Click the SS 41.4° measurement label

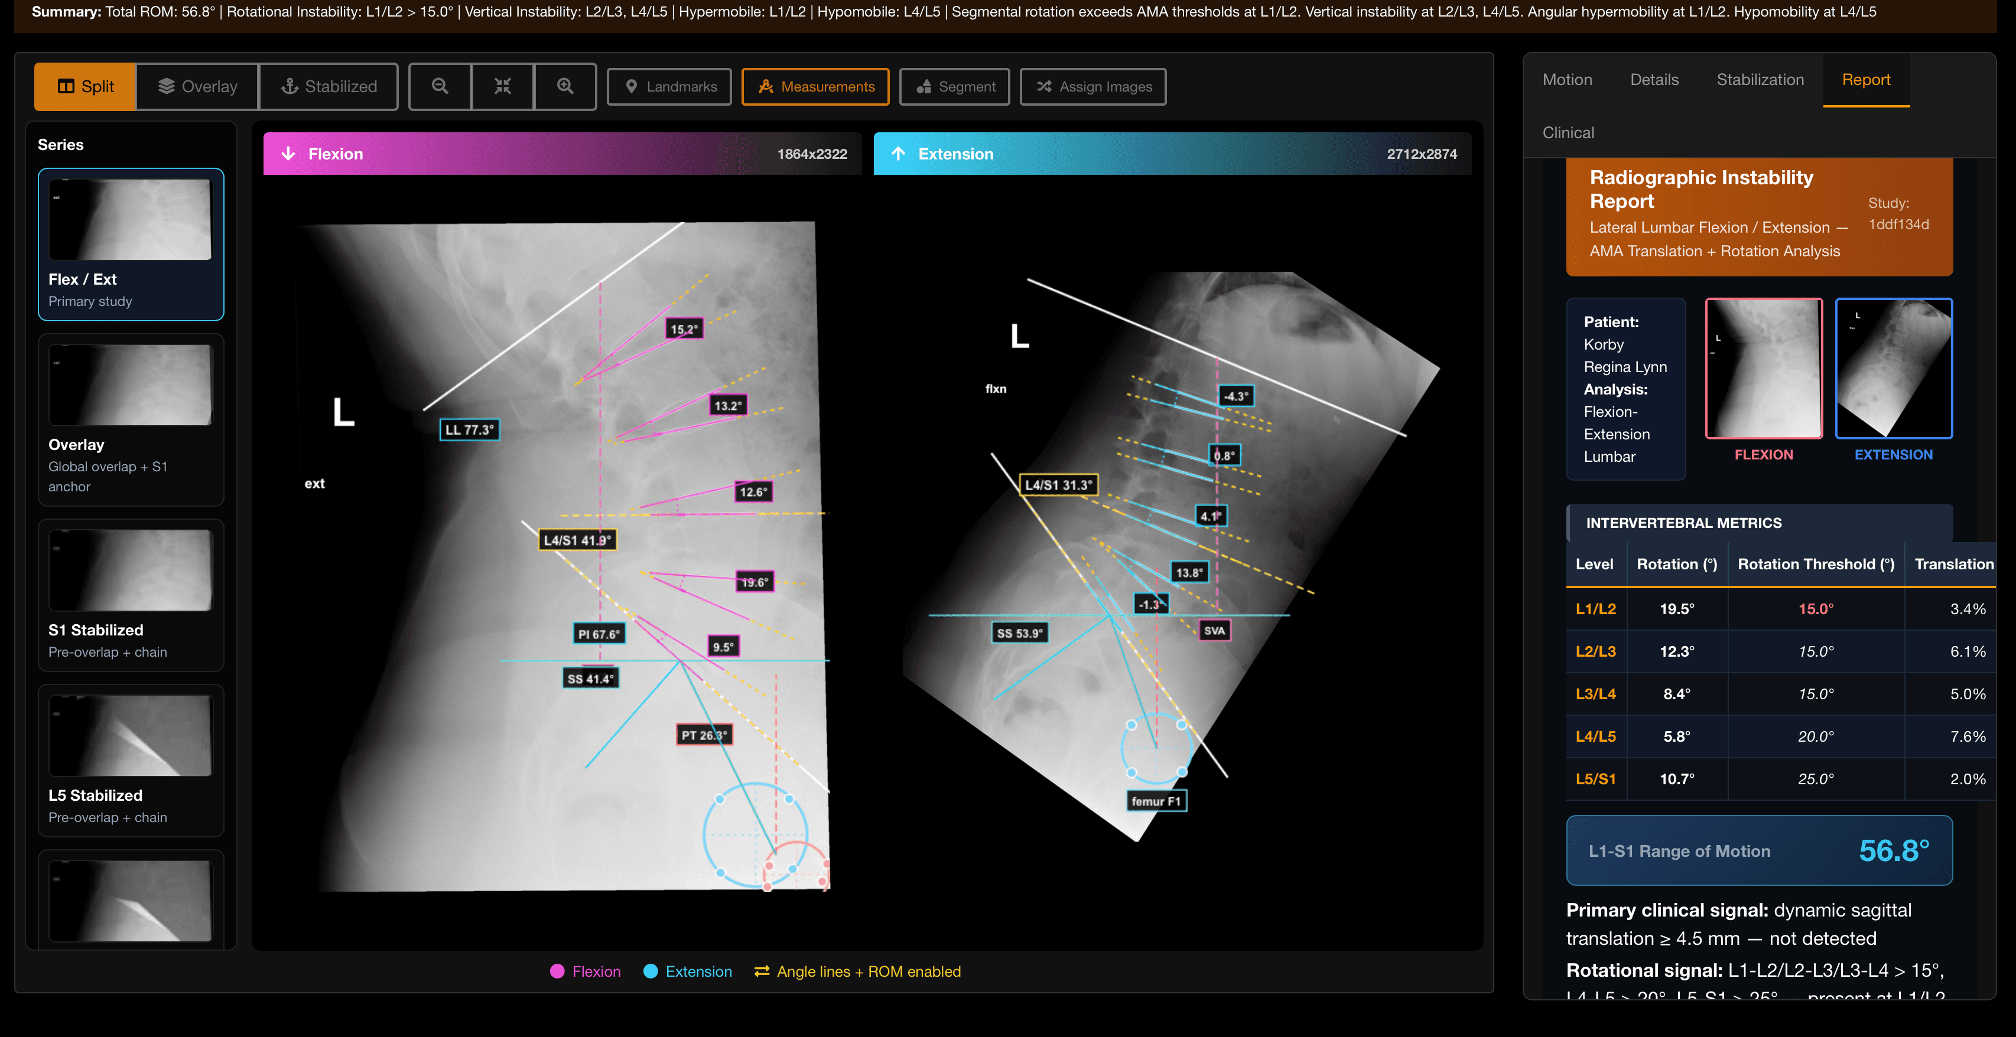(x=590, y=679)
